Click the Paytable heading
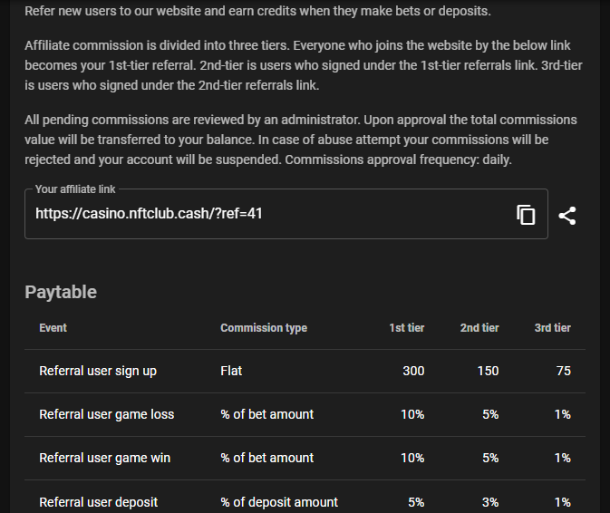This screenshot has height=513, width=610. click(x=61, y=292)
